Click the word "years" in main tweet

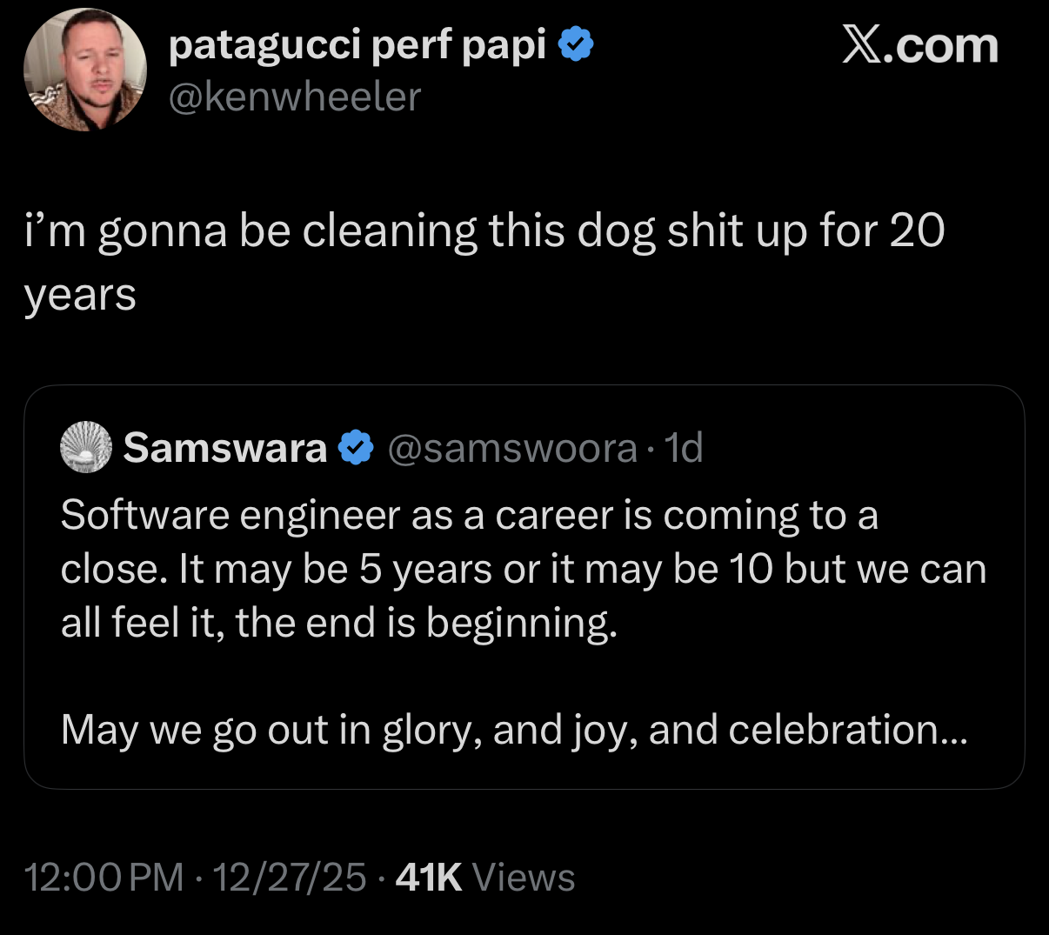coord(80,294)
